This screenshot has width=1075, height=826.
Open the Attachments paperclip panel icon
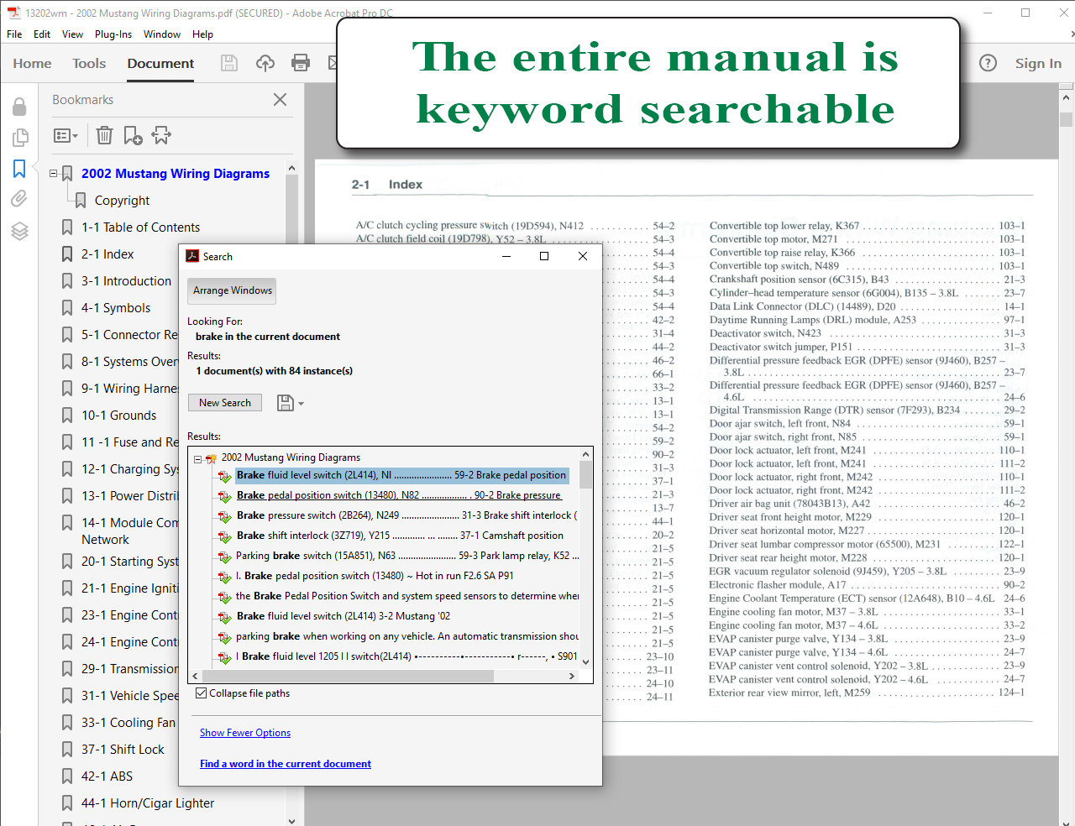(19, 199)
